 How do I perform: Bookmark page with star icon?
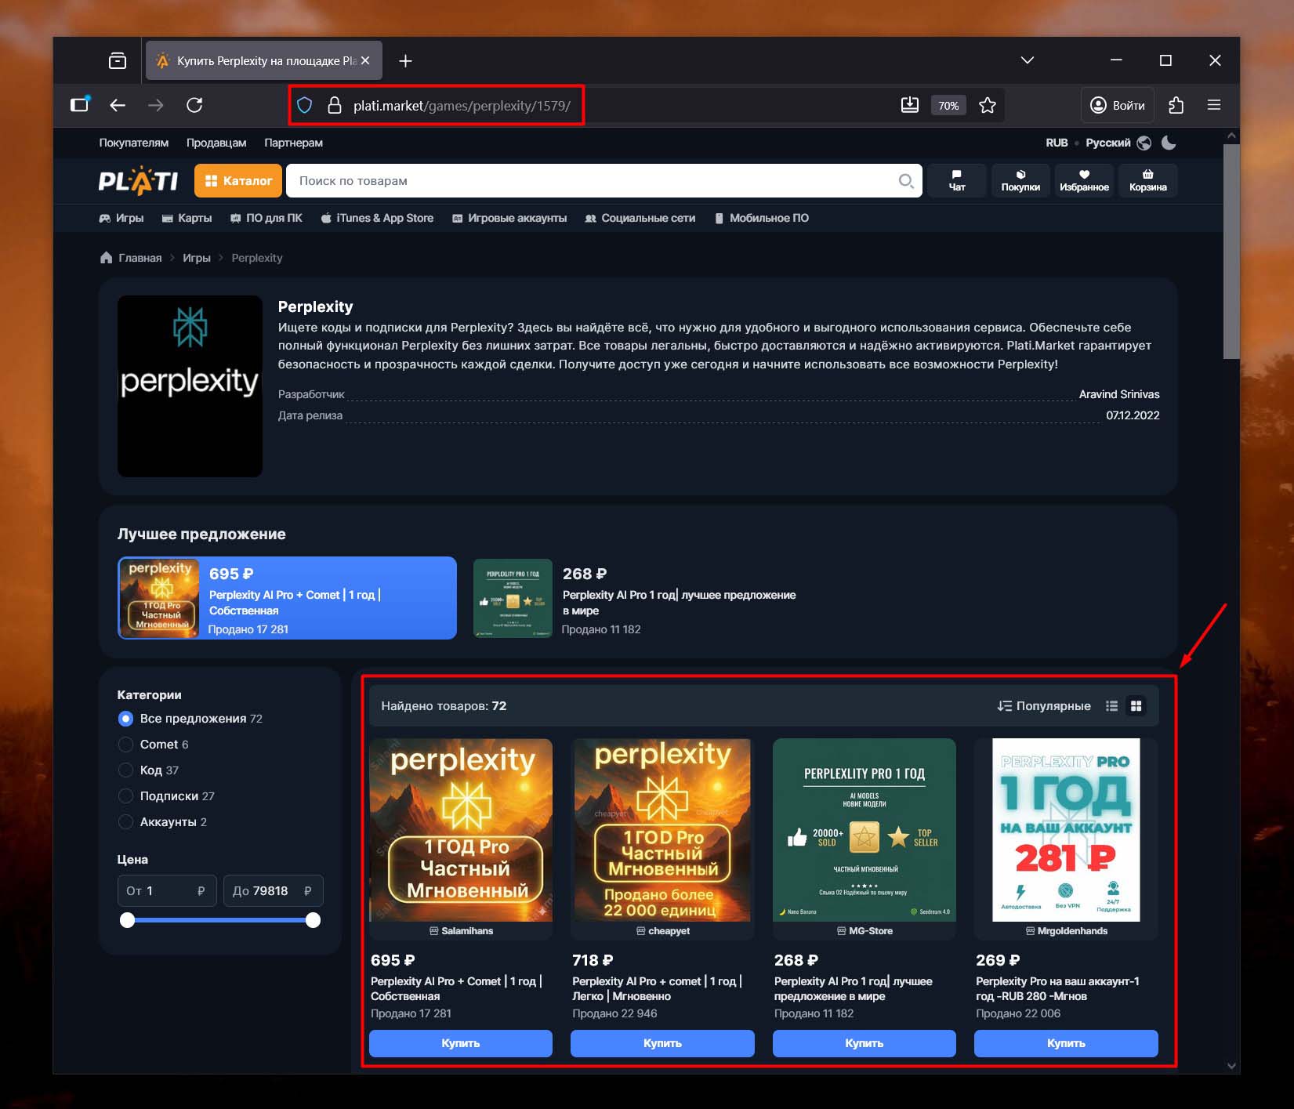point(988,106)
